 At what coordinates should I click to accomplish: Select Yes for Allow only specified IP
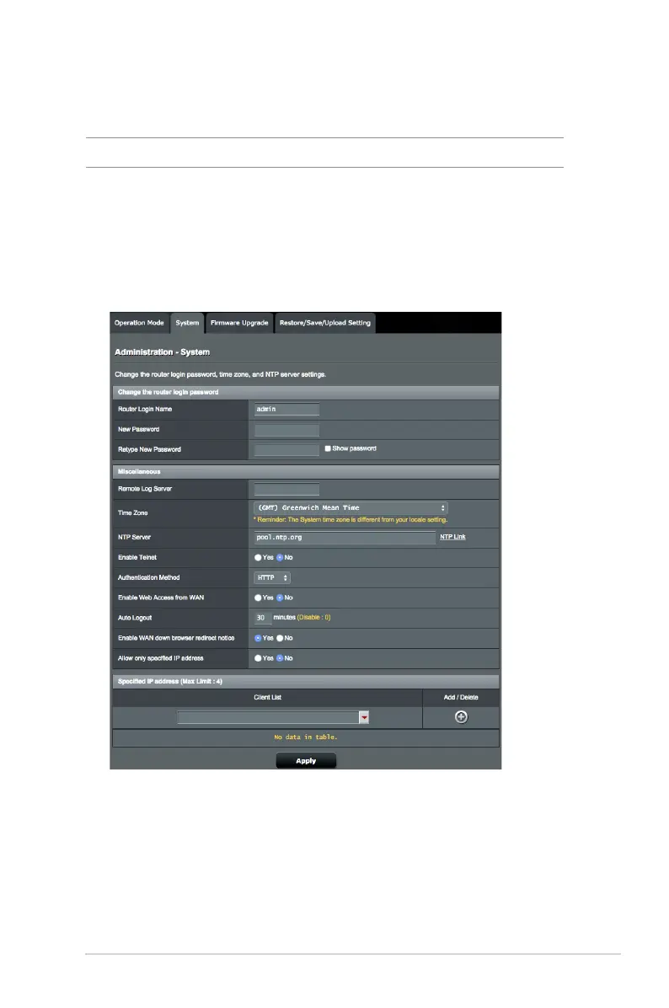point(258,658)
